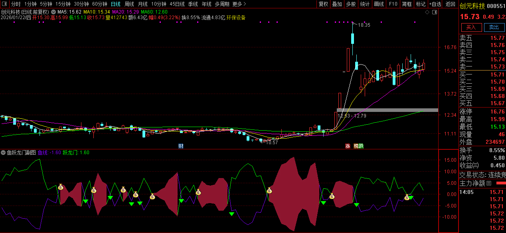
Task: Select the 周线 weekly chart tab
Action: [129, 4]
